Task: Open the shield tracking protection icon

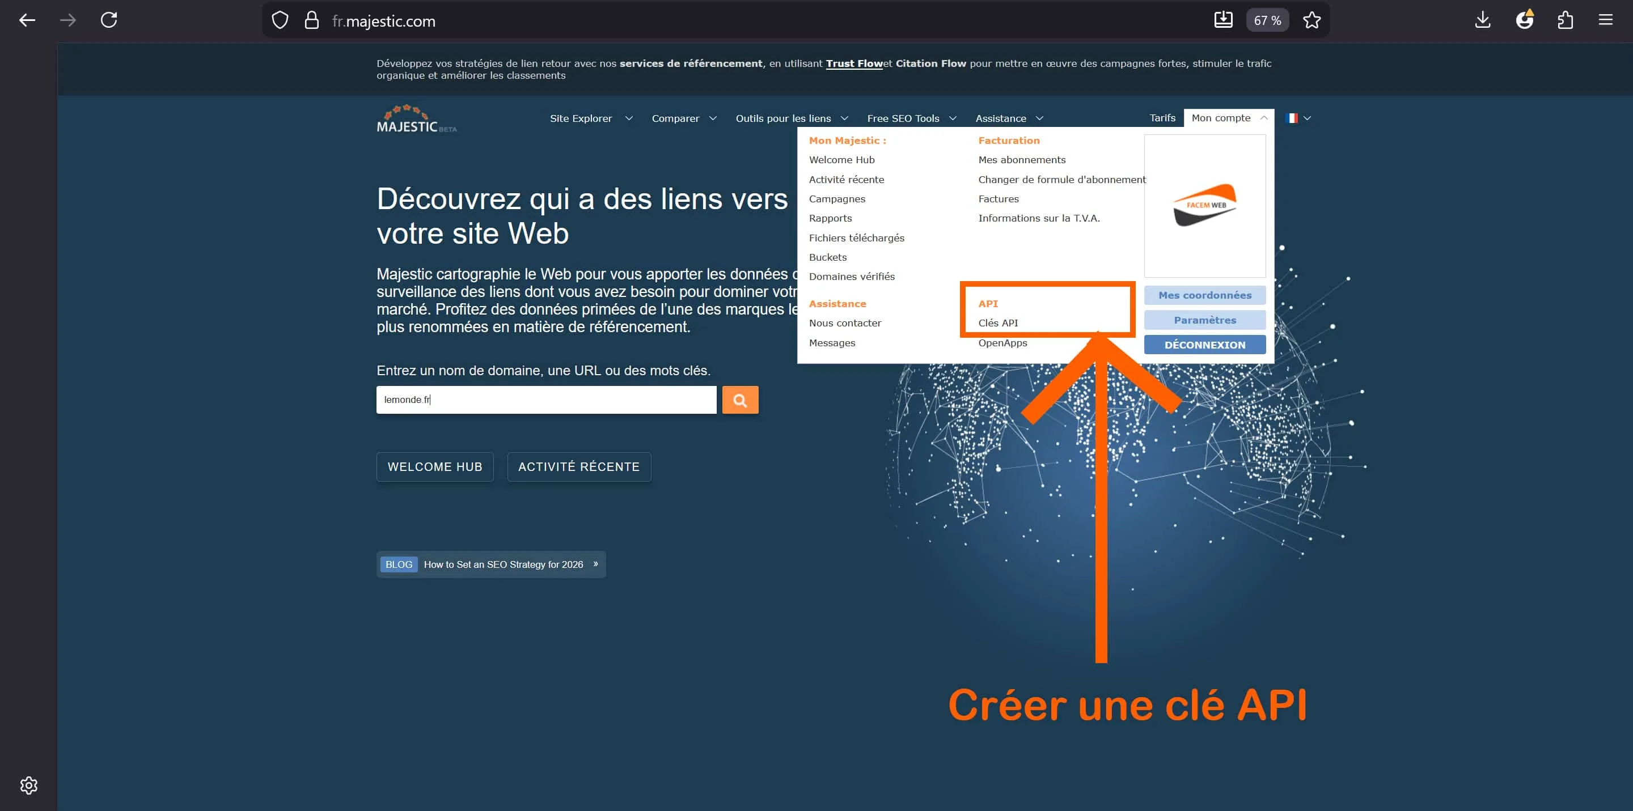Action: tap(280, 20)
